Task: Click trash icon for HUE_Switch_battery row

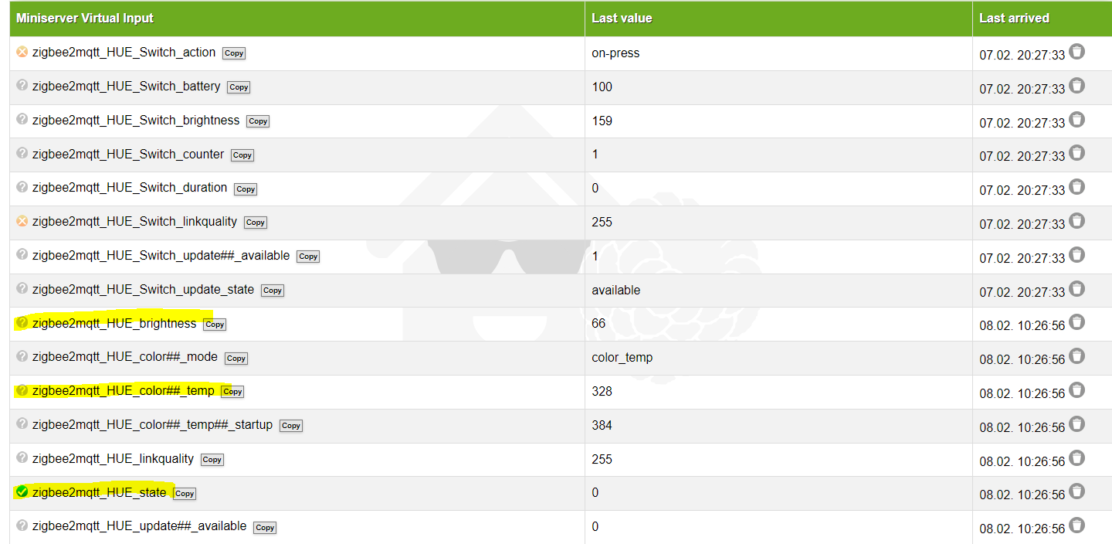Action: point(1076,86)
